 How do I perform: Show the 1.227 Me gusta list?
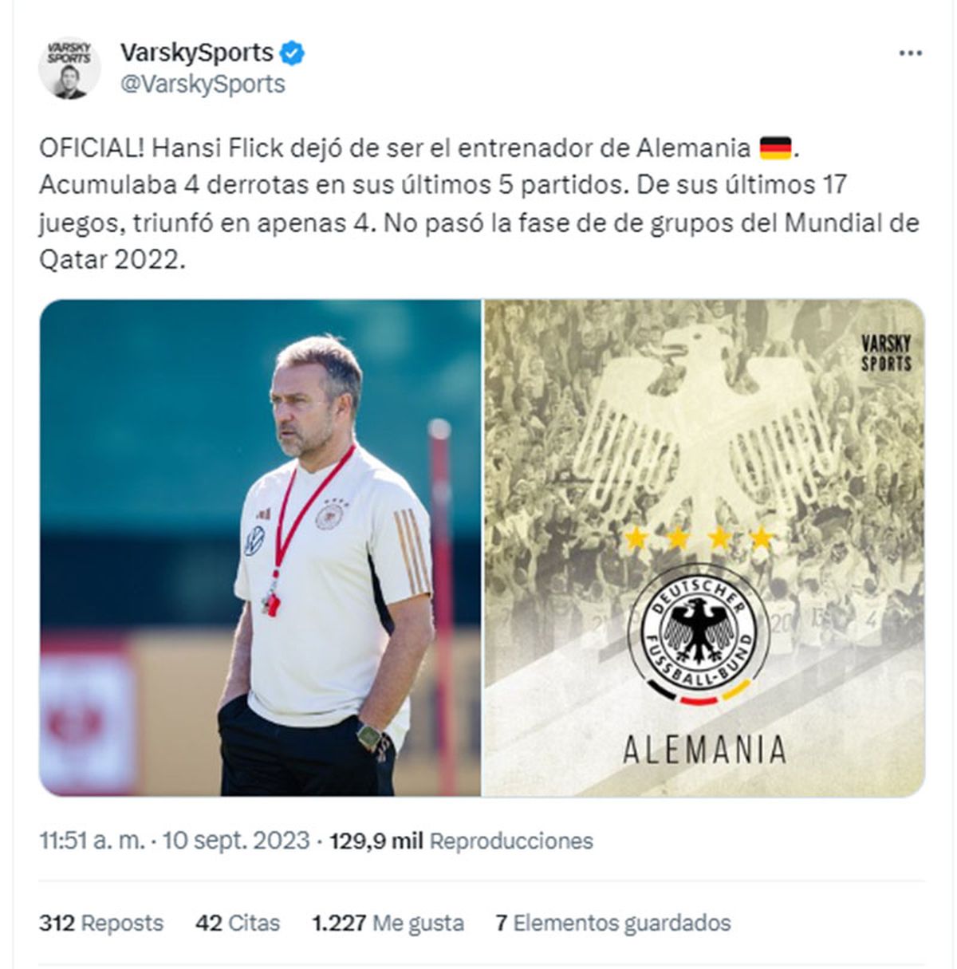point(388,923)
